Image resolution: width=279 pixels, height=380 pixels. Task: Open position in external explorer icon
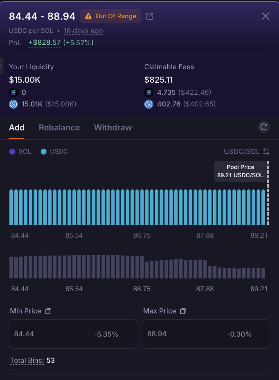coord(150,16)
